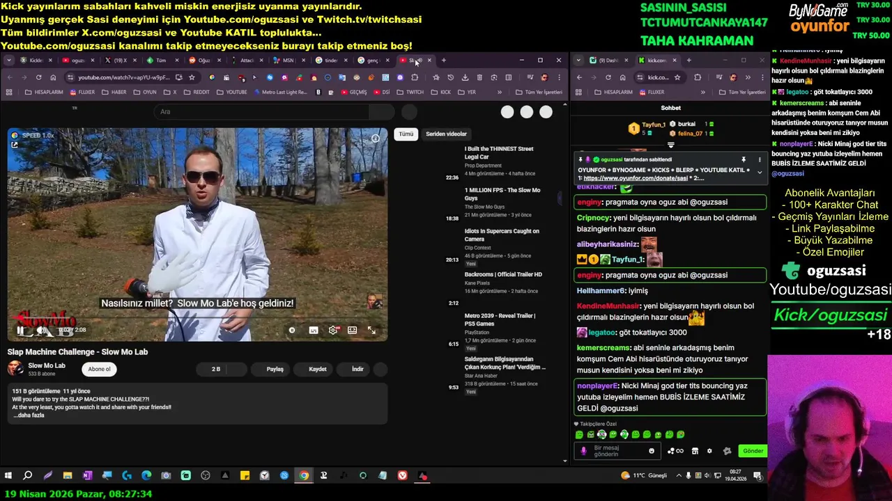
Task: Open the Chrome downloads icon
Action: [x=465, y=77]
